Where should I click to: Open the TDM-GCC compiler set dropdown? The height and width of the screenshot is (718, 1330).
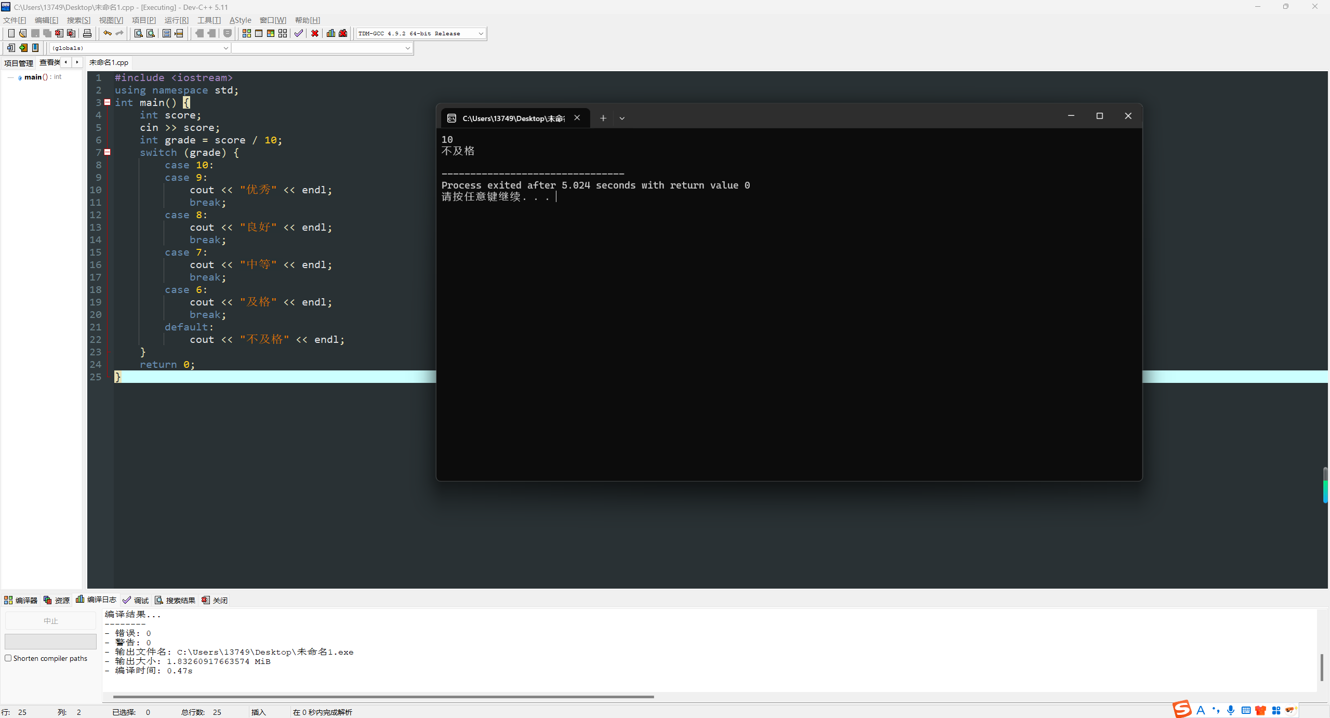[x=481, y=33]
